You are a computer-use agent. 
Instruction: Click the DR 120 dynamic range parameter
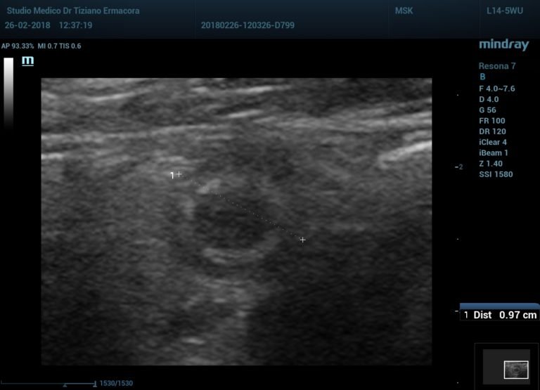click(x=492, y=131)
